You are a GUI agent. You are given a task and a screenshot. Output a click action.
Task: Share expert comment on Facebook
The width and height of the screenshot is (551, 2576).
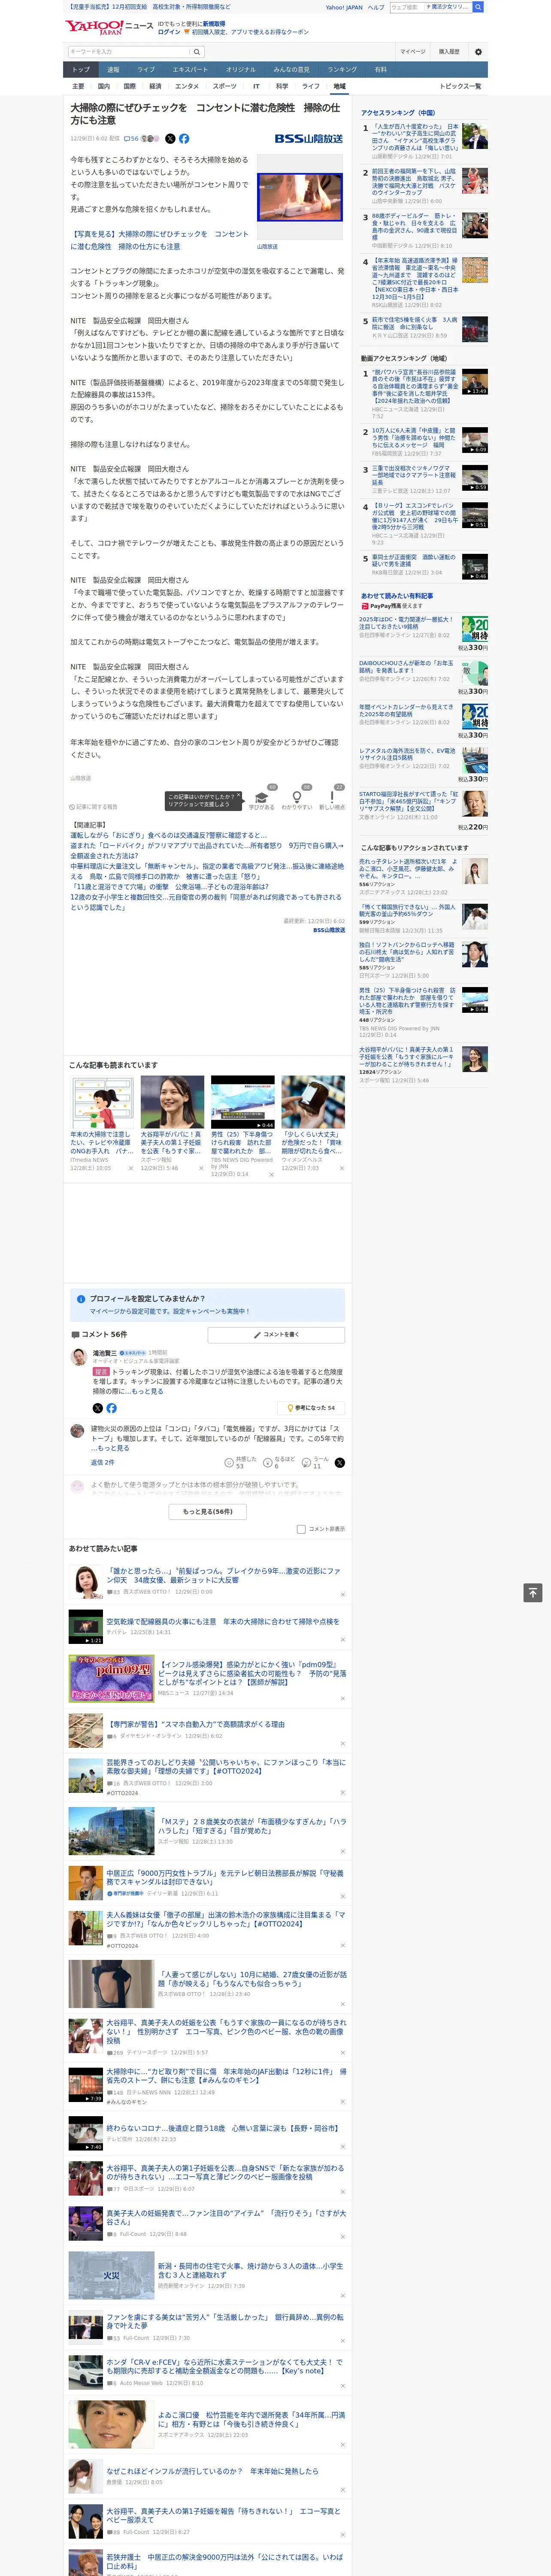point(111,1408)
